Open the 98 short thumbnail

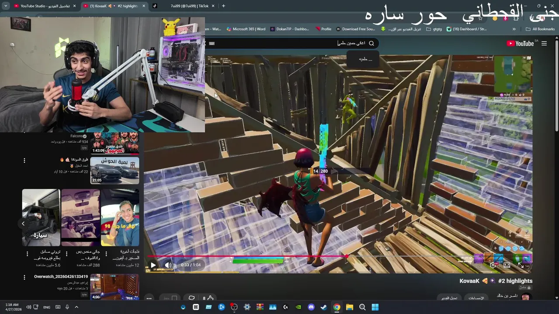[120, 217]
